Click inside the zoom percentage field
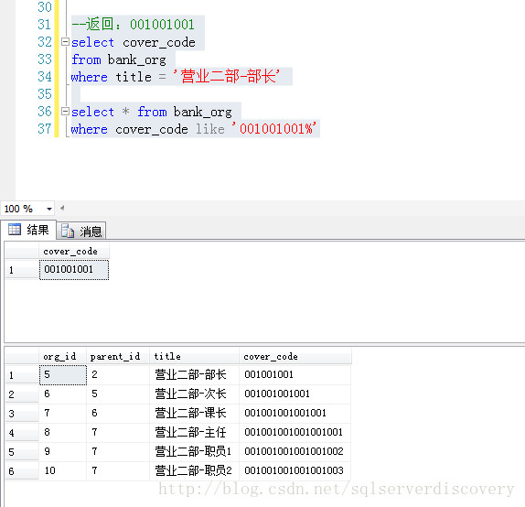Viewport: 525px width, 507px height. pyautogui.click(x=23, y=209)
